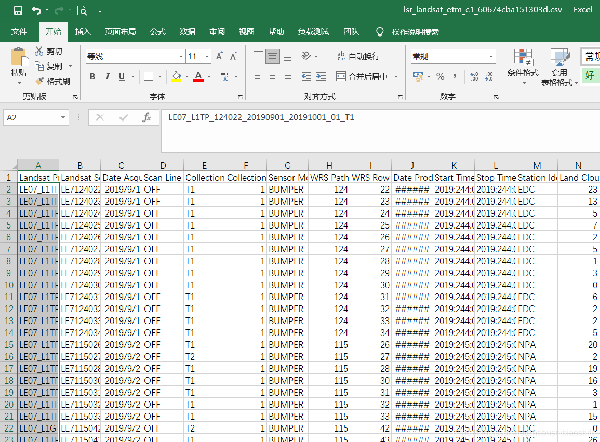Click the Percent Style icon
600x442 pixels.
point(440,76)
